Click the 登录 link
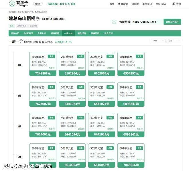This screenshot has width=189, height=171. (x=179, y=4)
